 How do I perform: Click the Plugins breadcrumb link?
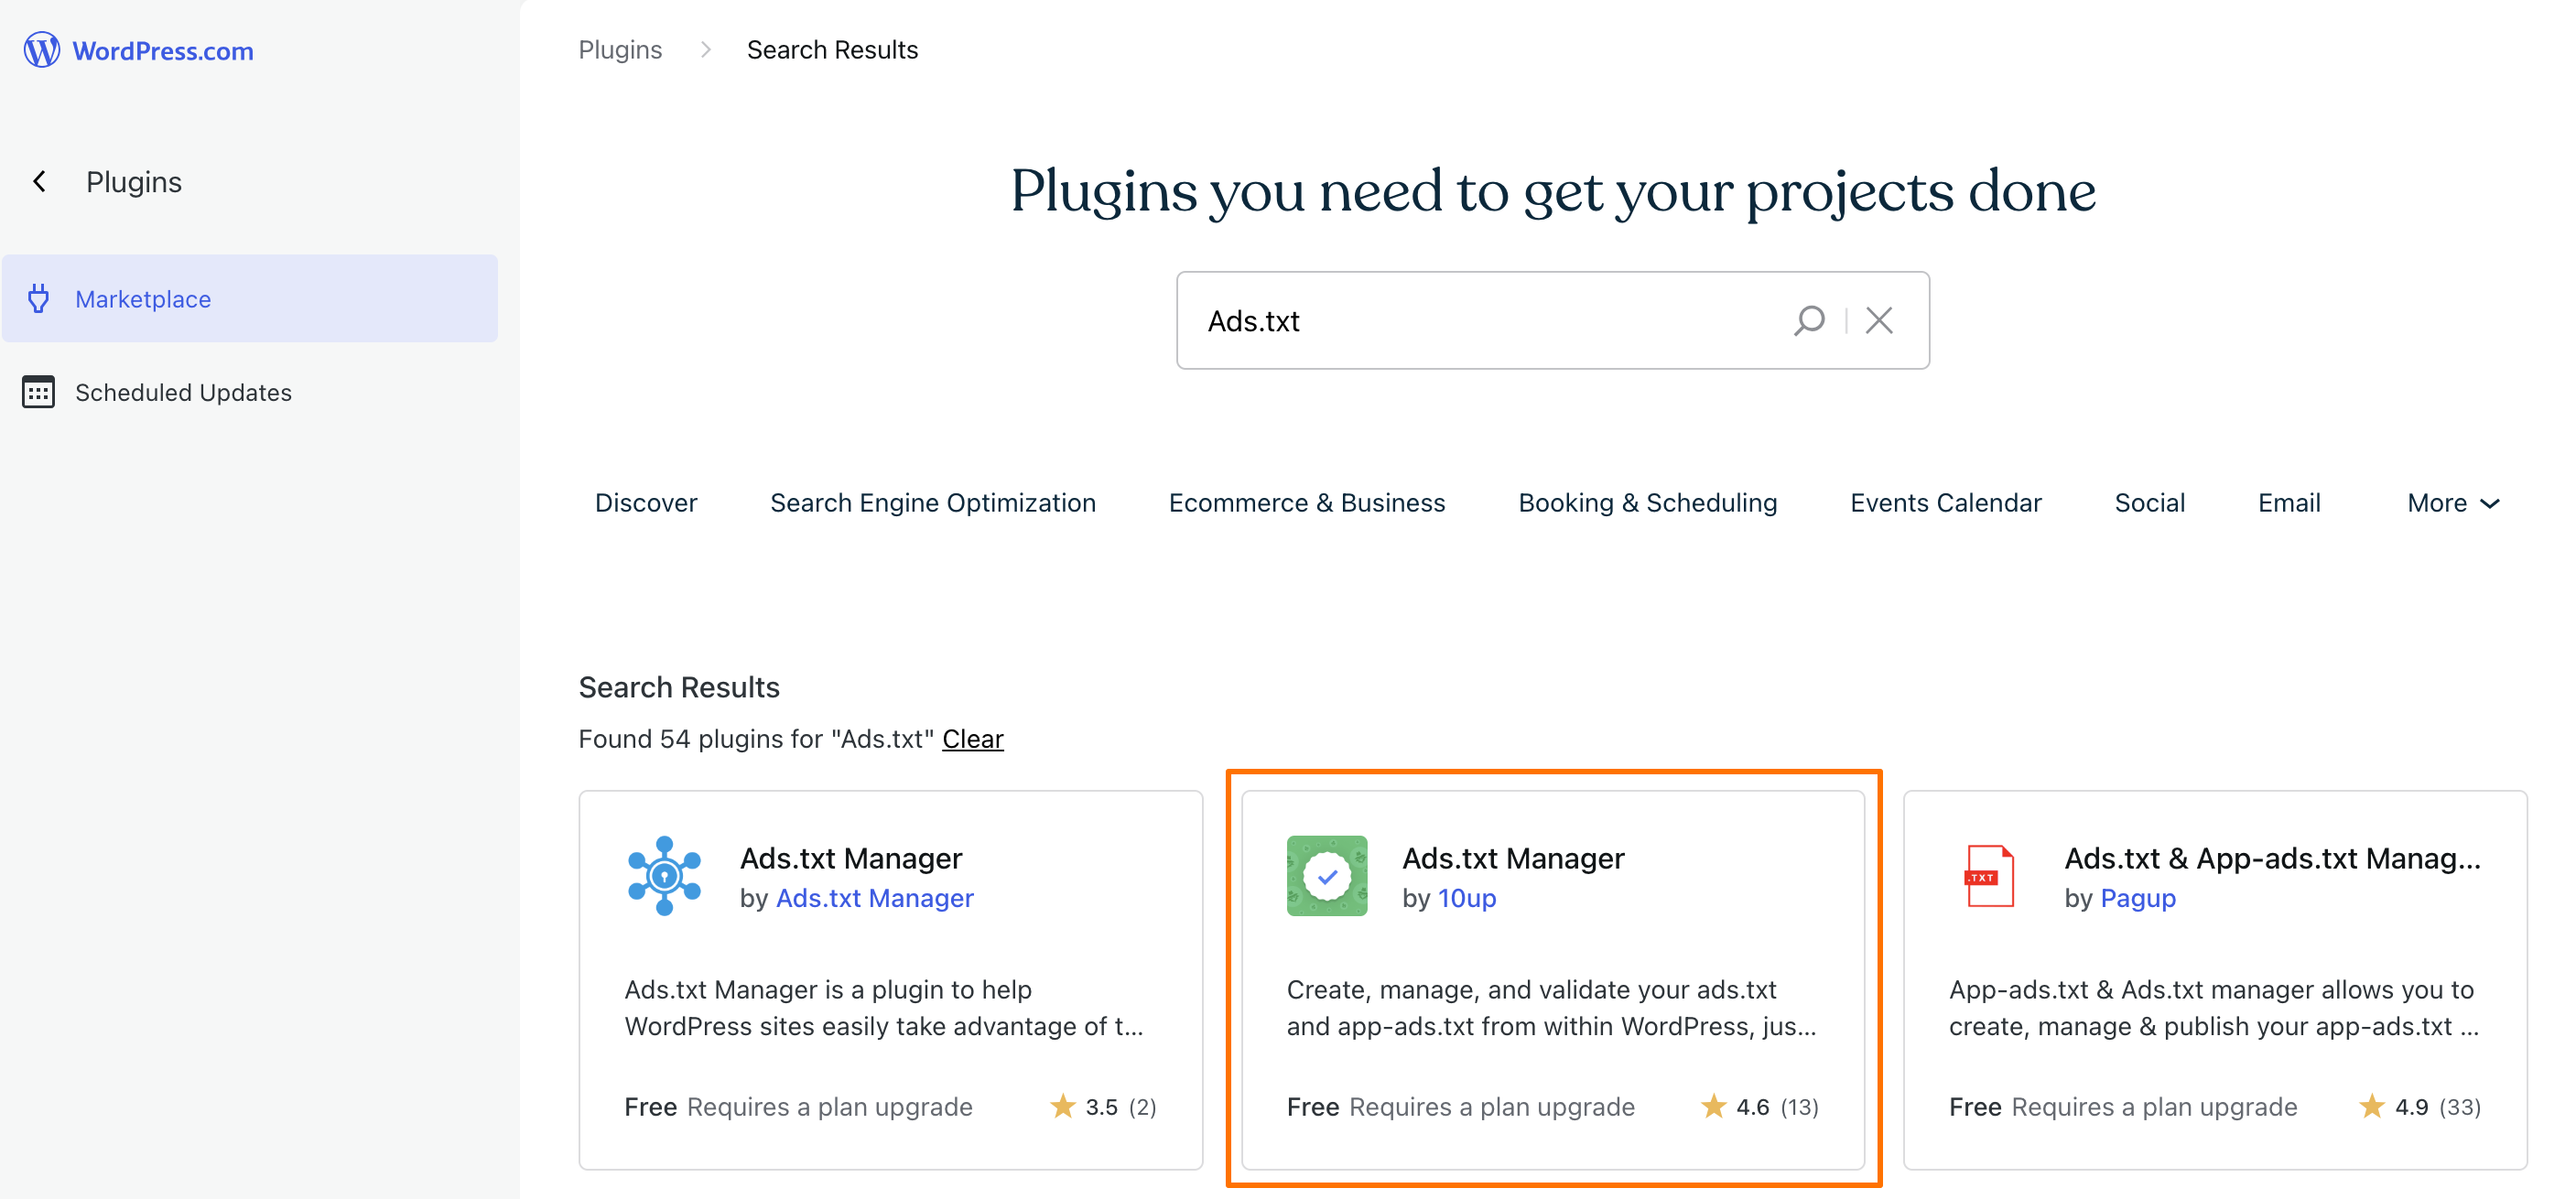pos(620,50)
